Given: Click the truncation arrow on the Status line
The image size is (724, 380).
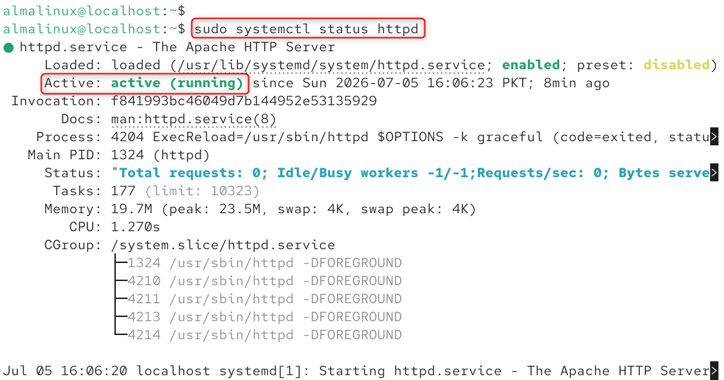Looking at the screenshot, I should (x=714, y=173).
